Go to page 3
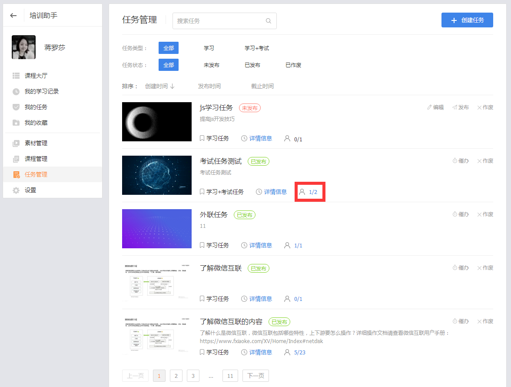The height and width of the screenshot is (387, 511). pyautogui.click(x=193, y=376)
